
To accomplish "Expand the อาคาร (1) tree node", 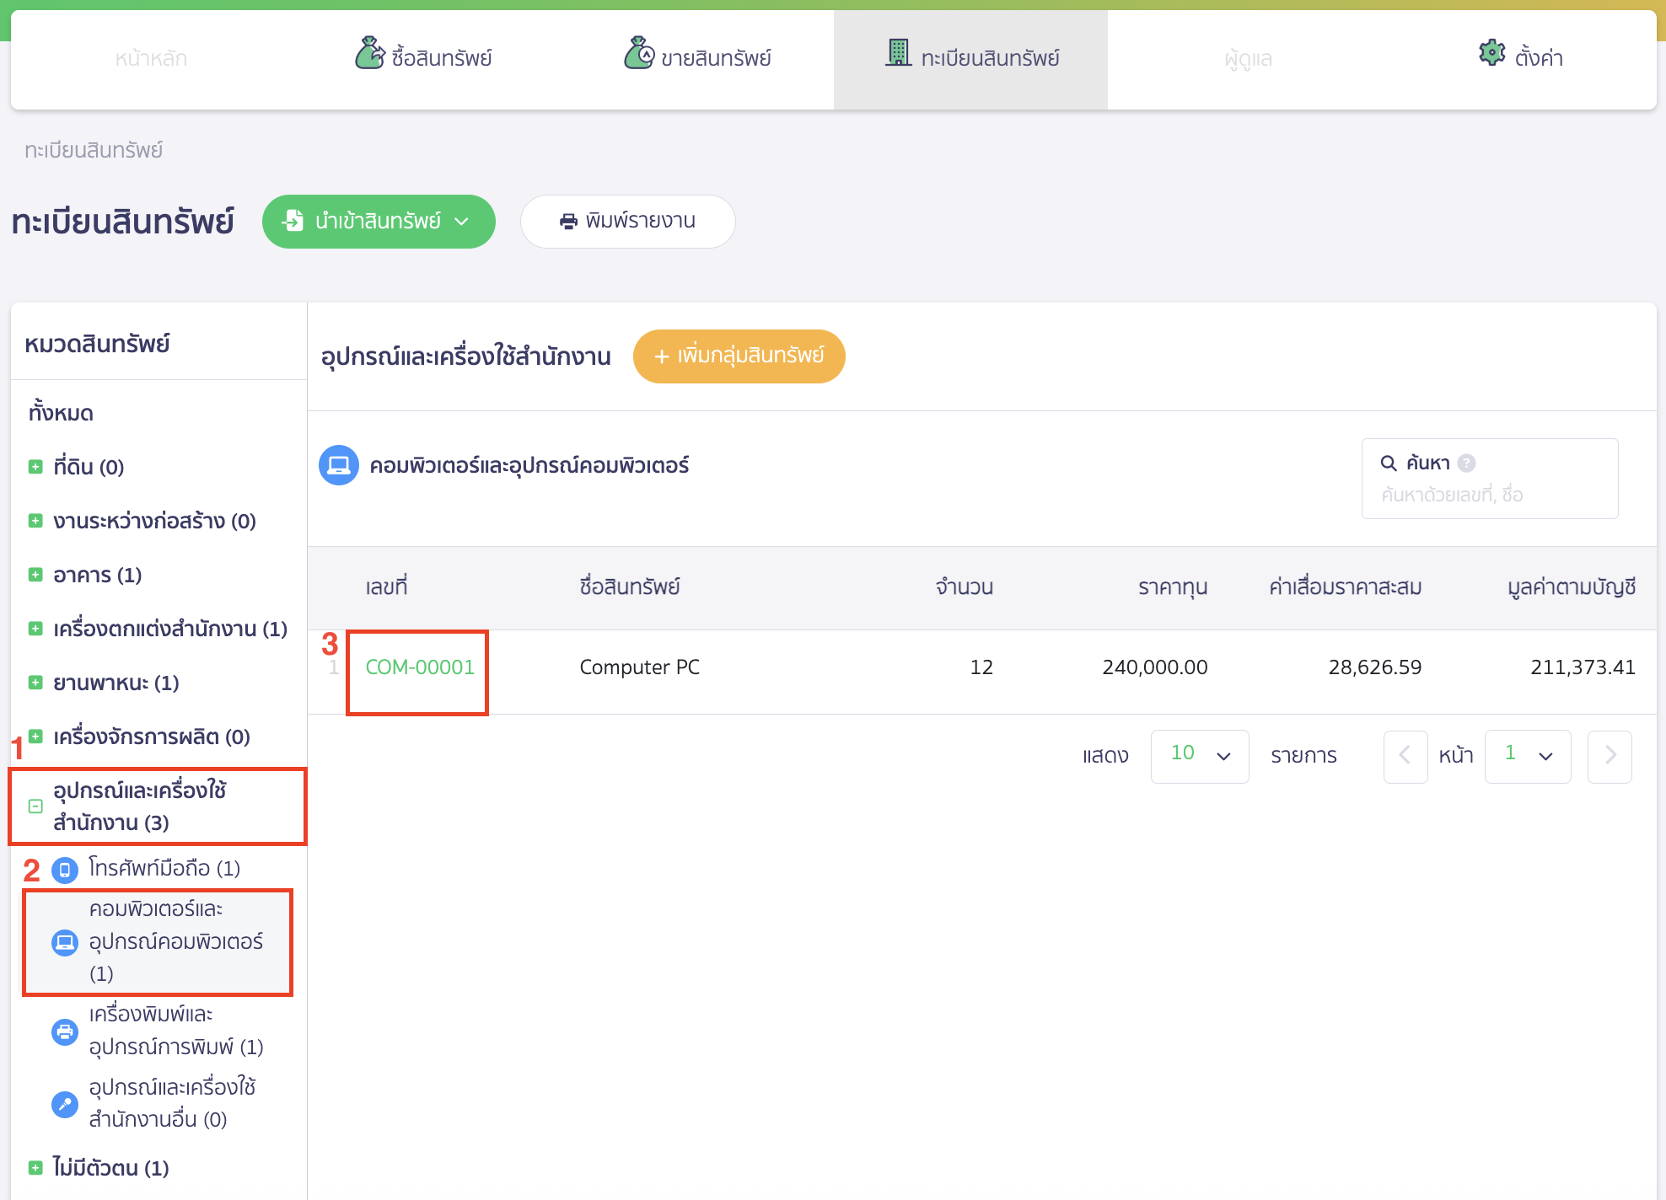I will click(x=35, y=575).
